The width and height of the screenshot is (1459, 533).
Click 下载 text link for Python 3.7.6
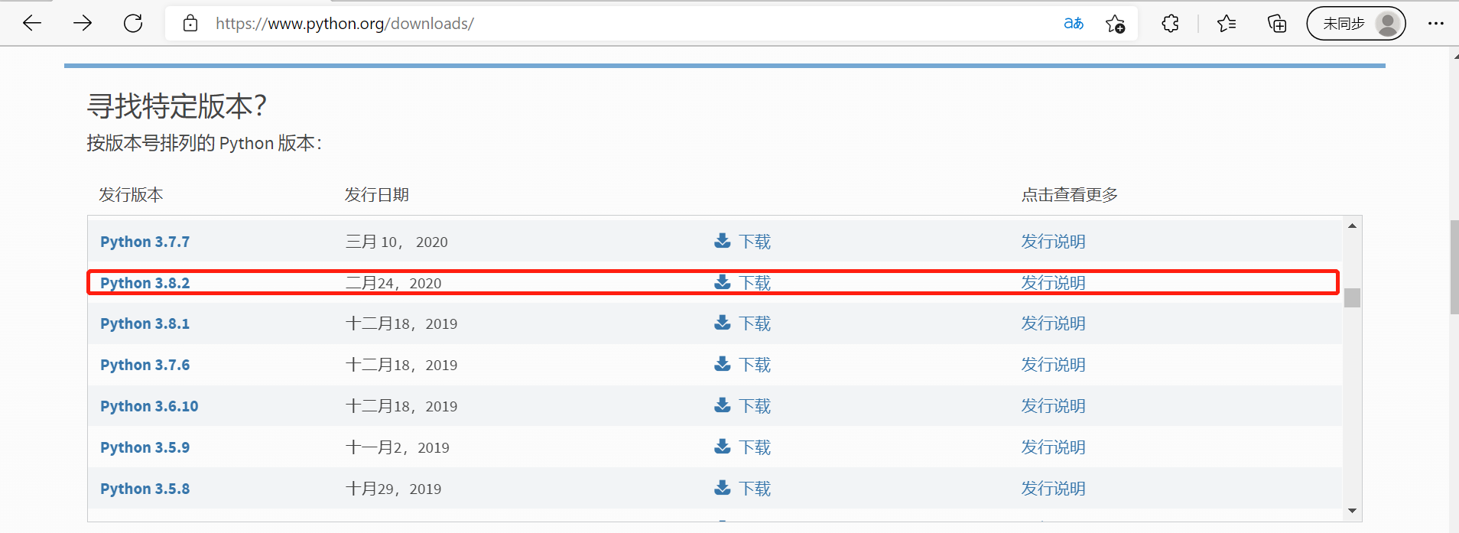click(755, 365)
